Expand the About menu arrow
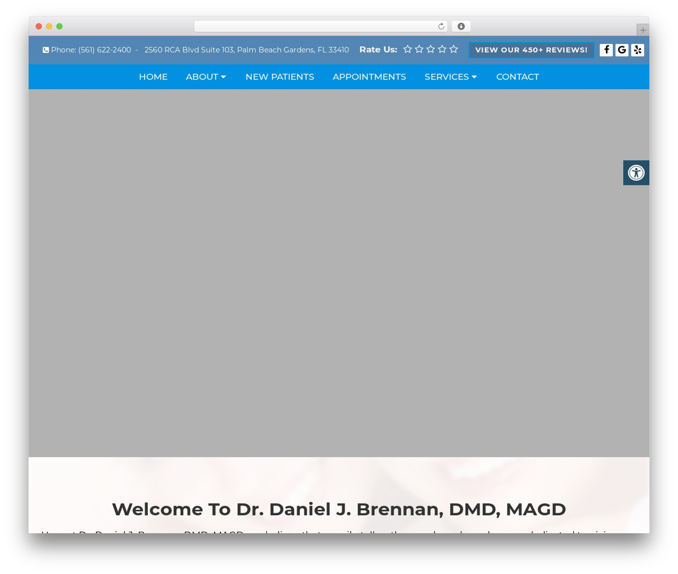The height and width of the screenshot is (574, 678). click(x=224, y=77)
